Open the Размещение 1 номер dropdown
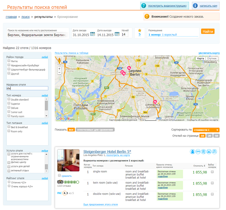The image size is (226, 210). [173, 35]
